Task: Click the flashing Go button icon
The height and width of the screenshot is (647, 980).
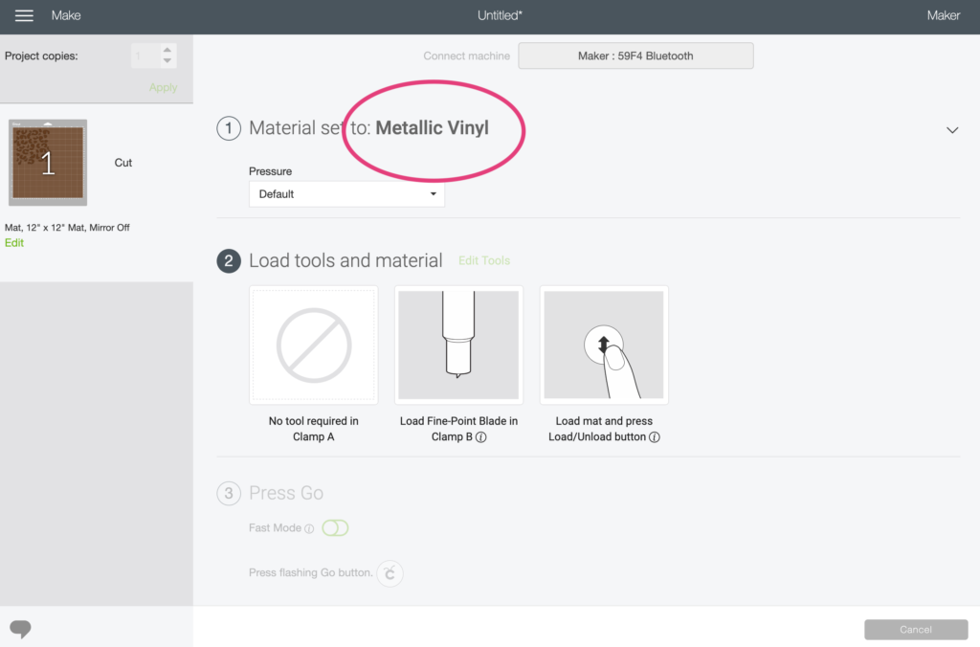Action: (390, 573)
